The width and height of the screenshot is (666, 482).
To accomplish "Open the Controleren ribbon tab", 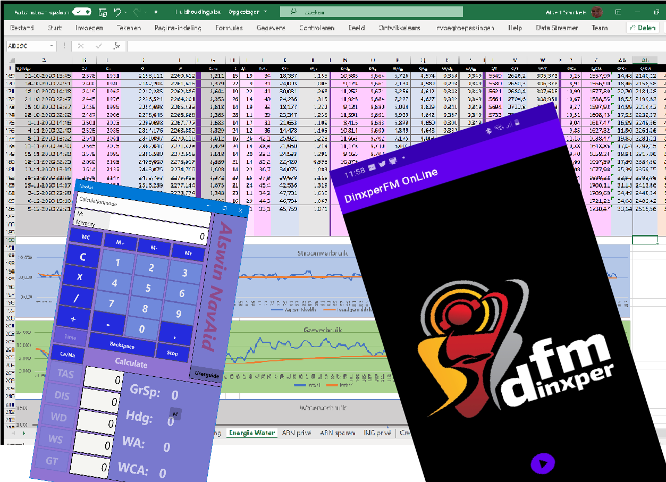I will (x=317, y=28).
